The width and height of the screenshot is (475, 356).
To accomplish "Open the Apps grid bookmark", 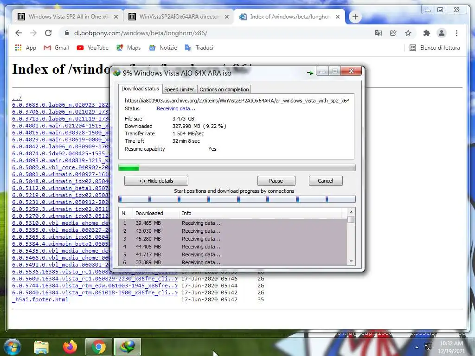I will click(x=26, y=48).
